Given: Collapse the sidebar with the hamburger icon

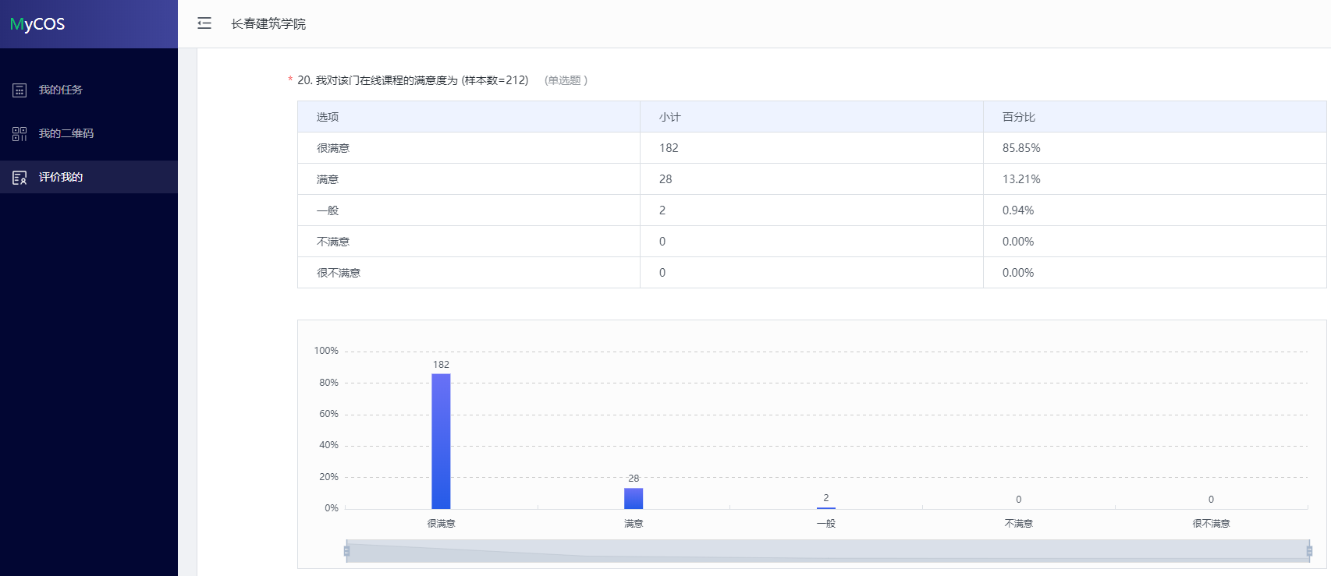Looking at the screenshot, I should pos(204,23).
